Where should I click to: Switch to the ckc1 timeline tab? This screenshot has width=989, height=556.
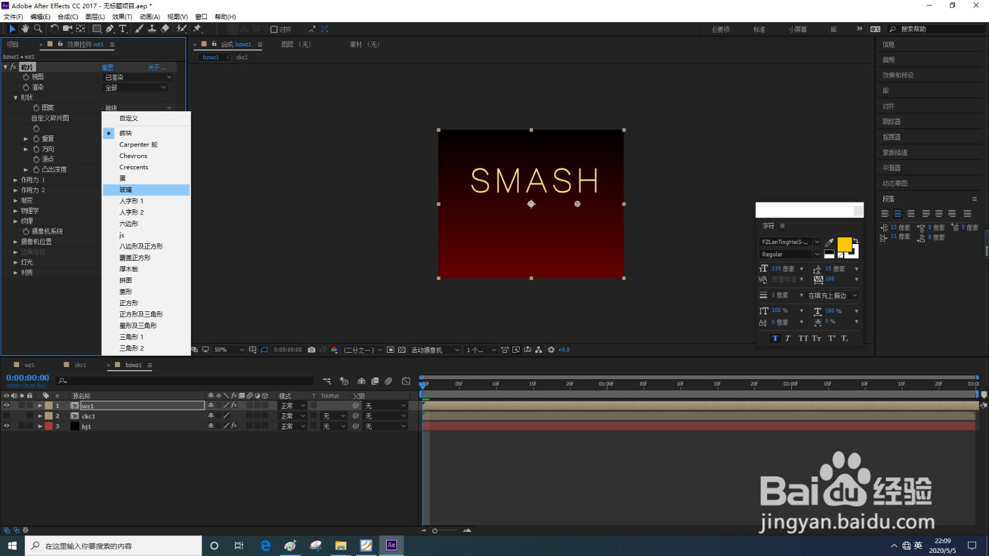click(x=80, y=365)
